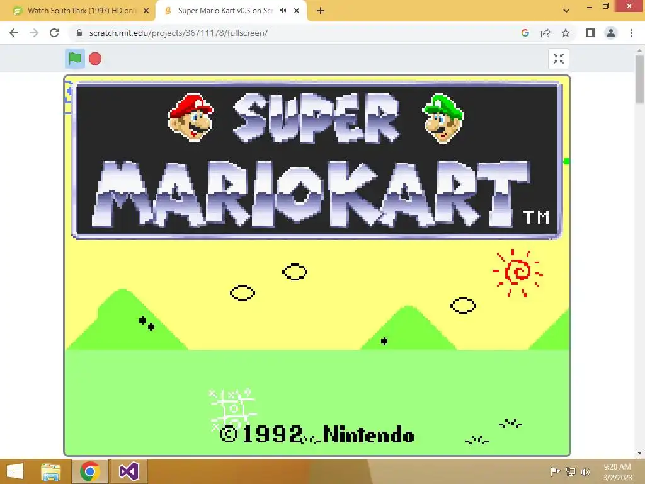
Task: Open the clock showing 9:20 AM
Action: (x=617, y=471)
